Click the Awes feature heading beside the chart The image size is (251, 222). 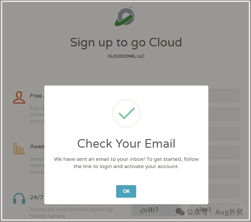(37, 146)
